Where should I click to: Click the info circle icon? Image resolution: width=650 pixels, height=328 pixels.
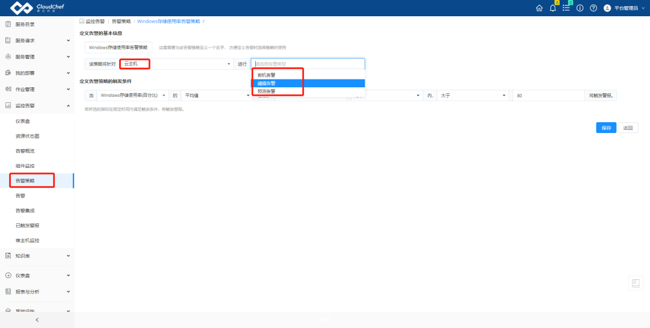coord(580,8)
